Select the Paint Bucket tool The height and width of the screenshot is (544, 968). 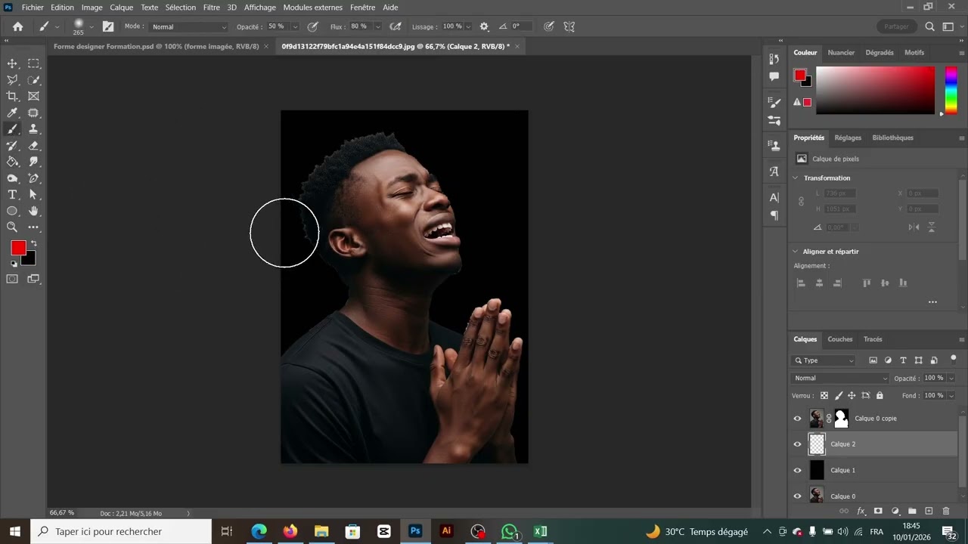click(x=12, y=162)
